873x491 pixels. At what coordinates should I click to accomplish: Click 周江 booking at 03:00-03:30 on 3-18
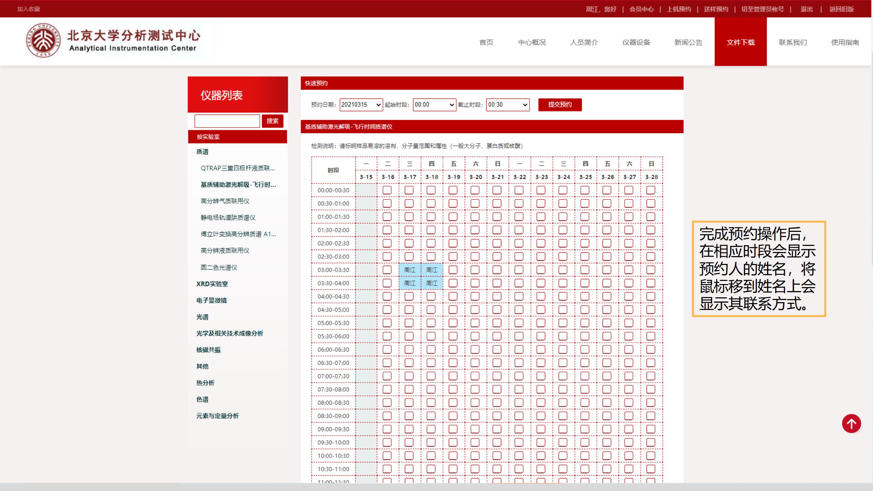coord(432,270)
